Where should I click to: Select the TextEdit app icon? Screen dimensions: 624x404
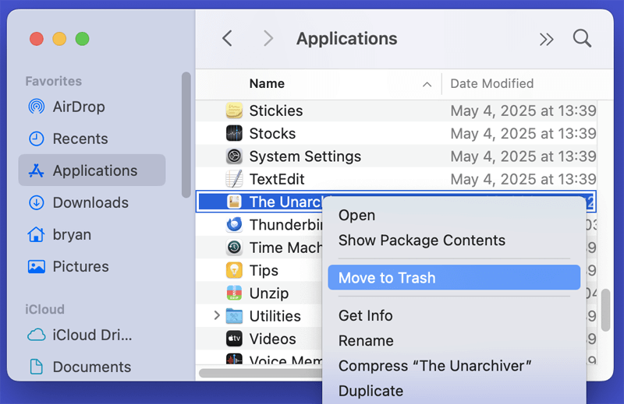tap(234, 179)
